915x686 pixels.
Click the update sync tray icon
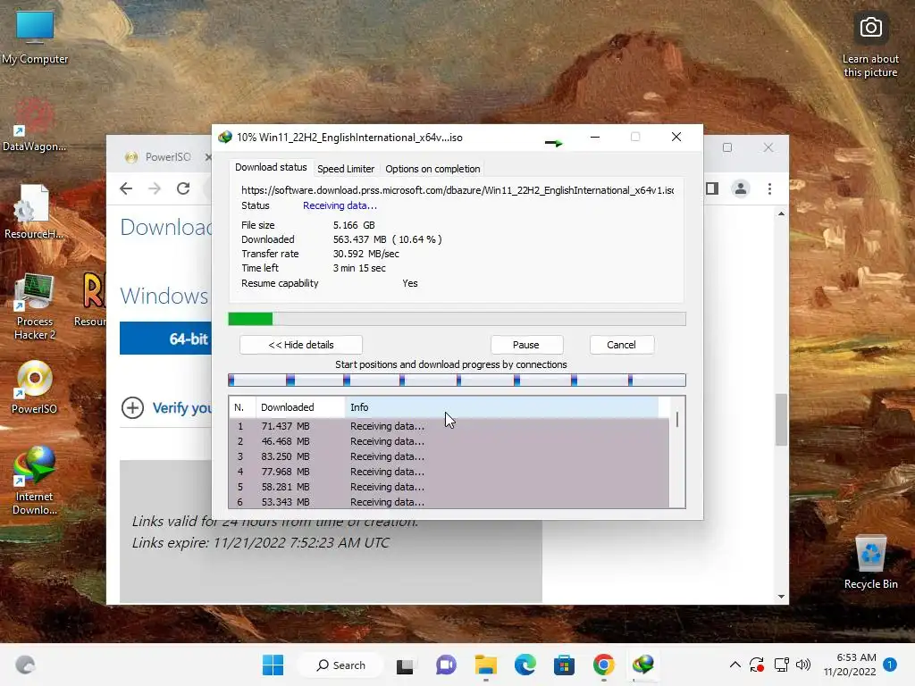[x=757, y=665]
